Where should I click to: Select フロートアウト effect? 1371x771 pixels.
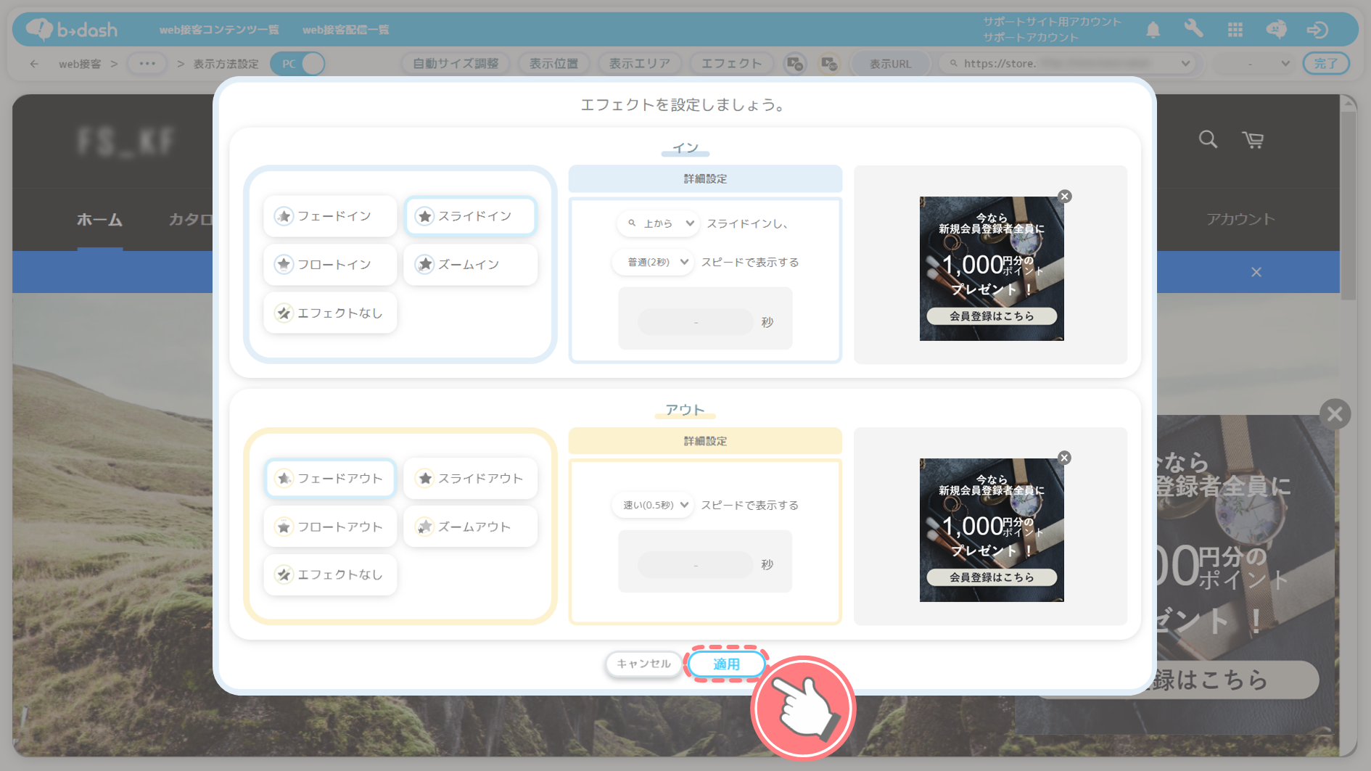click(x=330, y=527)
